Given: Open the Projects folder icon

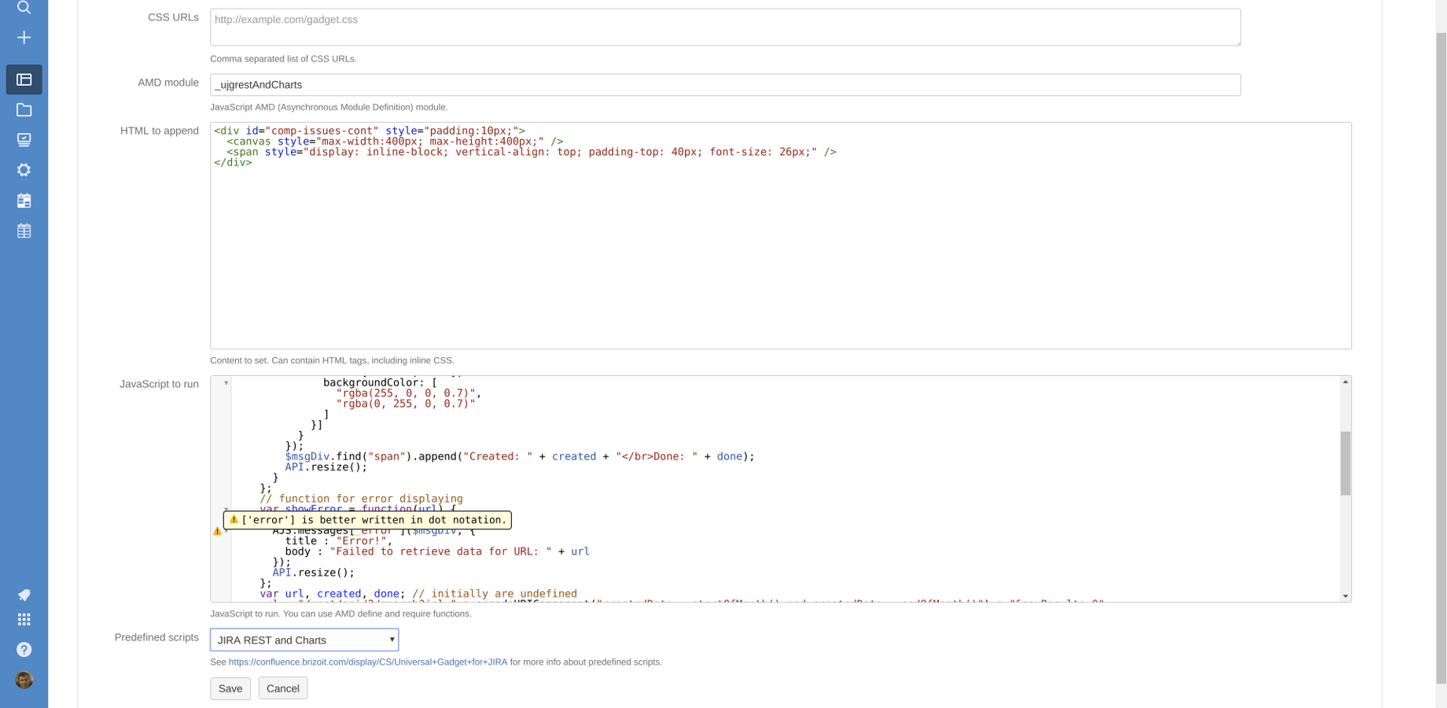Looking at the screenshot, I should tap(24, 110).
